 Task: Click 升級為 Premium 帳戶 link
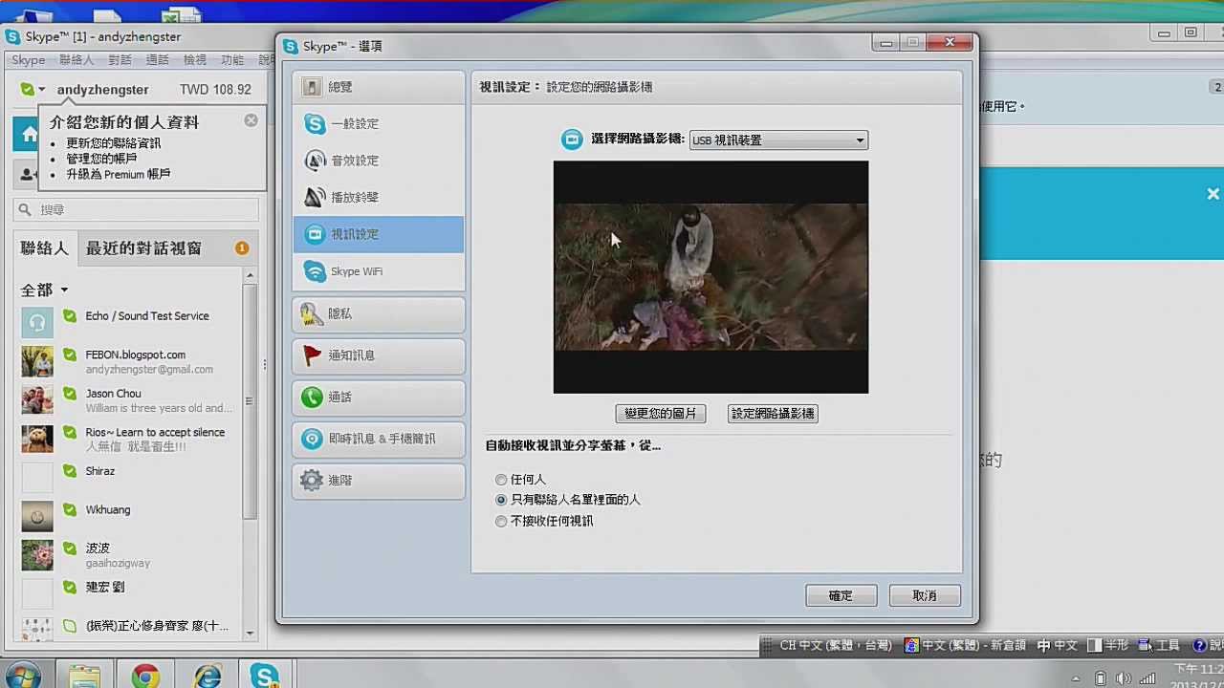118,175
